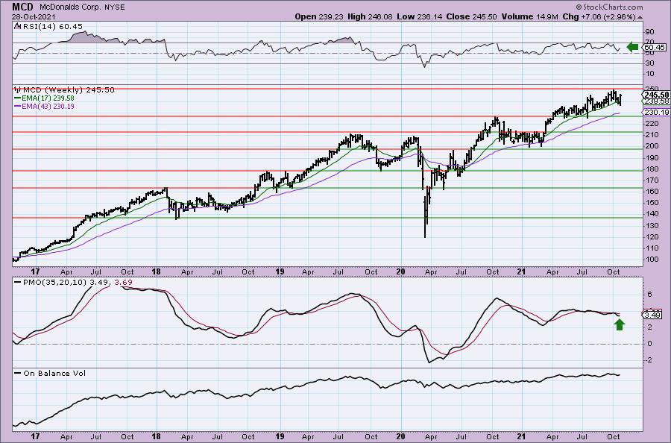
Task: Click the purple EMA(43) 230.19 legend entry
Action: (x=44, y=106)
